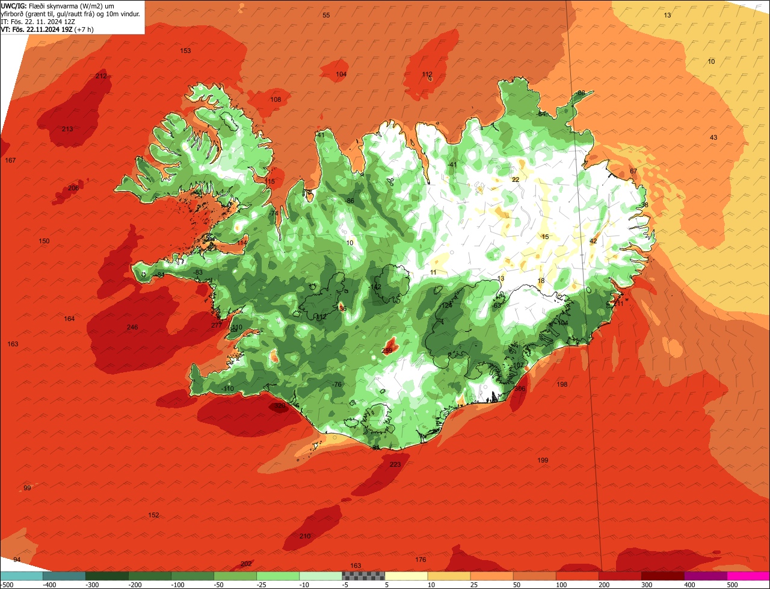Viewport: 770px width, 589px height.
Task: Click the checkered -5 to 5 legend swatch
Action: [363, 576]
